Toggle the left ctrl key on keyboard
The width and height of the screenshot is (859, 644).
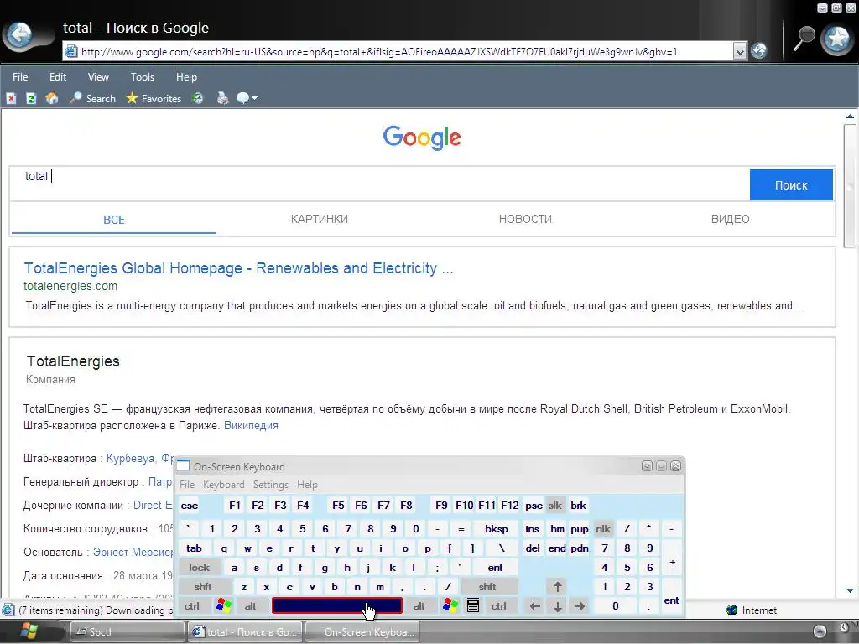pos(192,606)
